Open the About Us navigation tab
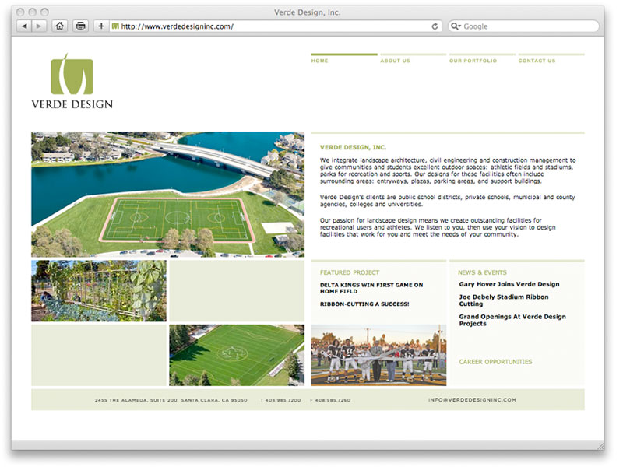The image size is (623, 467). coord(395,61)
